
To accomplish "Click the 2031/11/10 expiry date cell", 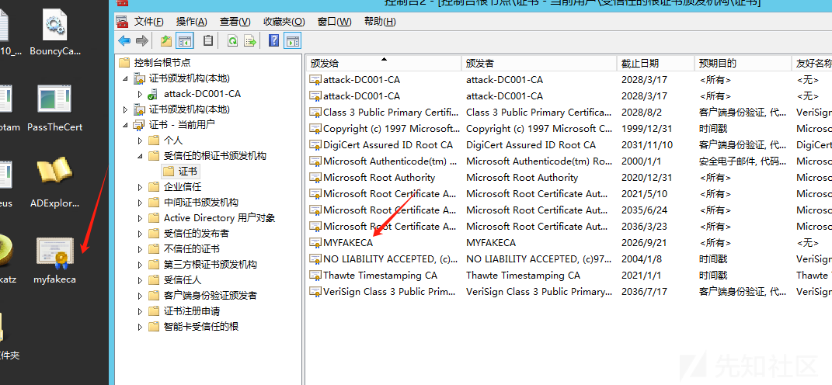I will [647, 145].
